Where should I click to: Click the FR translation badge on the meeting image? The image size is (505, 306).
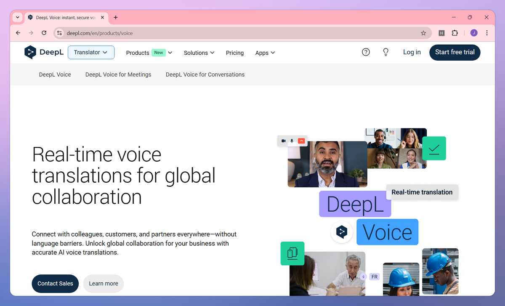click(374, 277)
